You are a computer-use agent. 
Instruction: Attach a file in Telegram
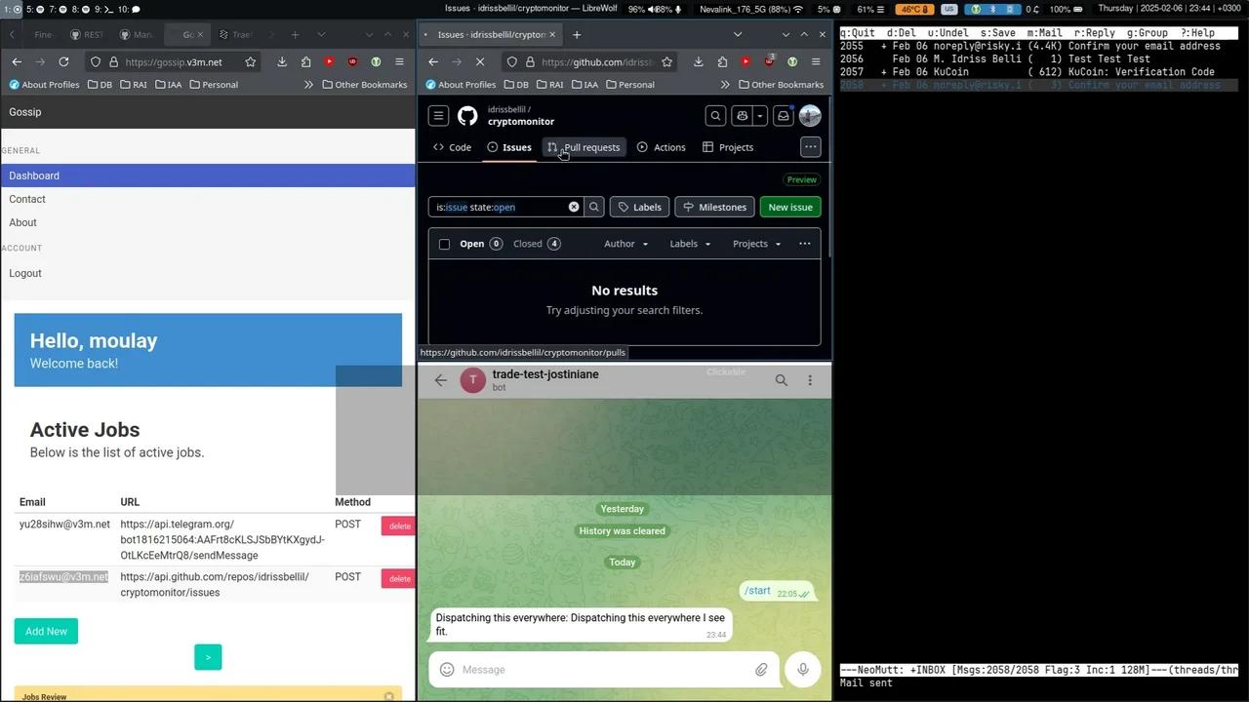(761, 670)
